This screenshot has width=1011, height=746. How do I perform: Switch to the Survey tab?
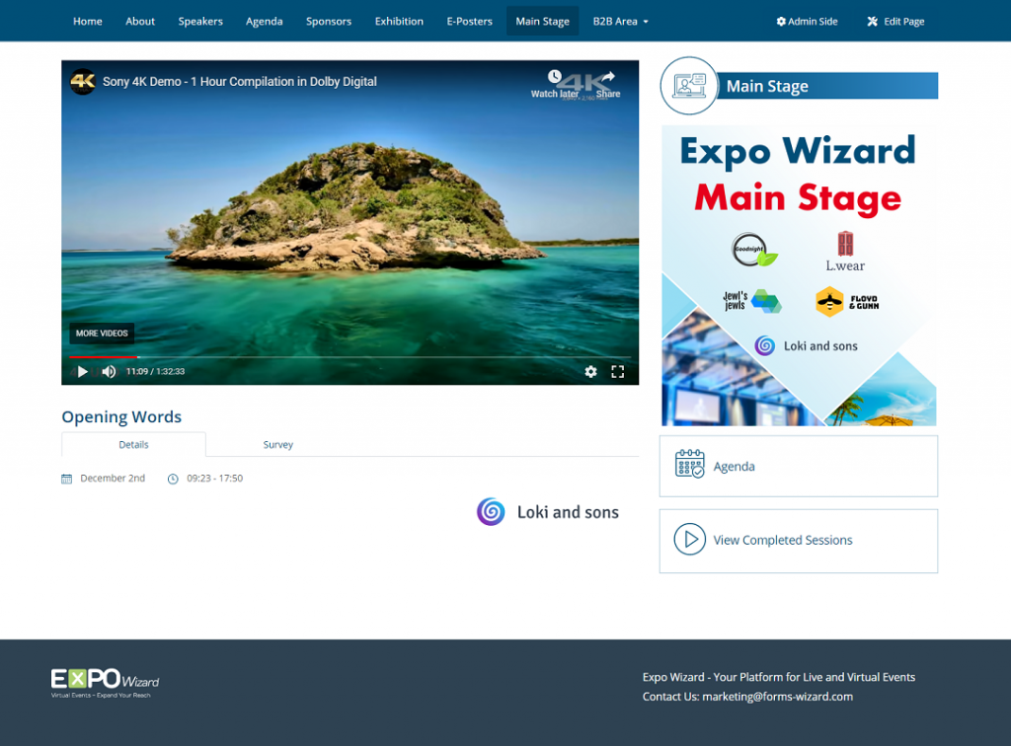click(x=277, y=445)
